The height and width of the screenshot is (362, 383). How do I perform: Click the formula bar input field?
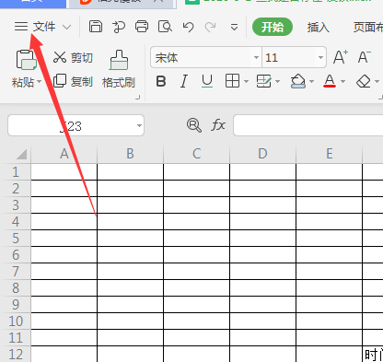click(308, 125)
